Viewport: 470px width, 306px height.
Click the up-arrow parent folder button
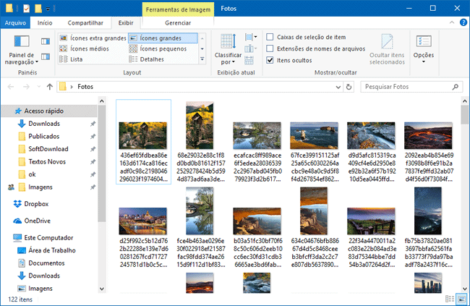coord(48,87)
